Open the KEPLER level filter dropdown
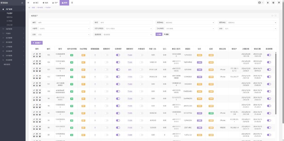 [x=128, y=28]
